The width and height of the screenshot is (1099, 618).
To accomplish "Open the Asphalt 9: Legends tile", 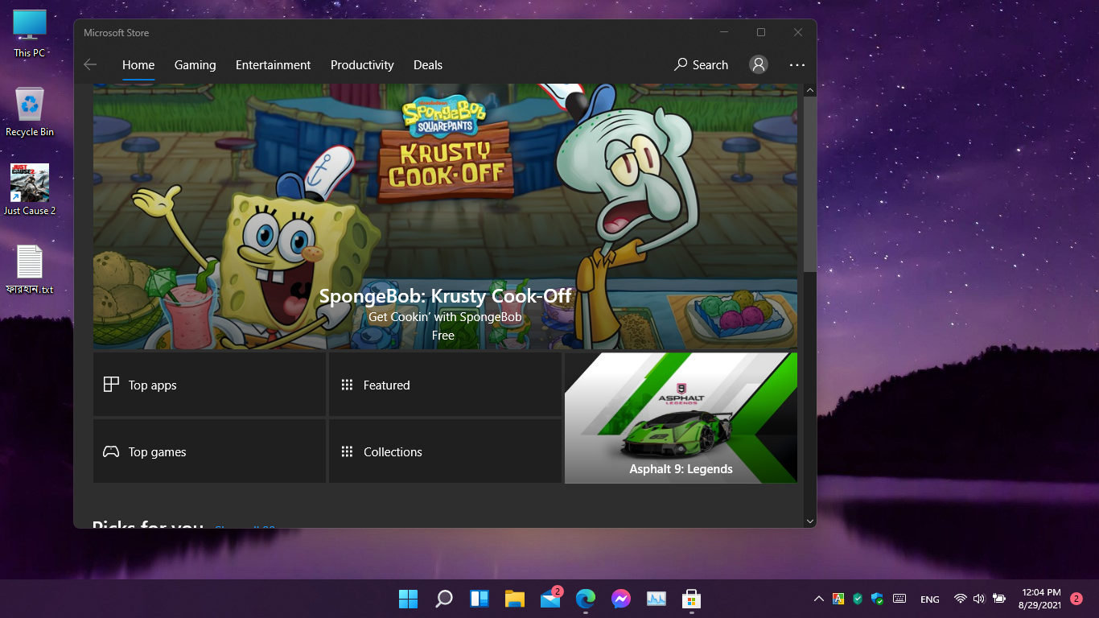I will pyautogui.click(x=681, y=418).
